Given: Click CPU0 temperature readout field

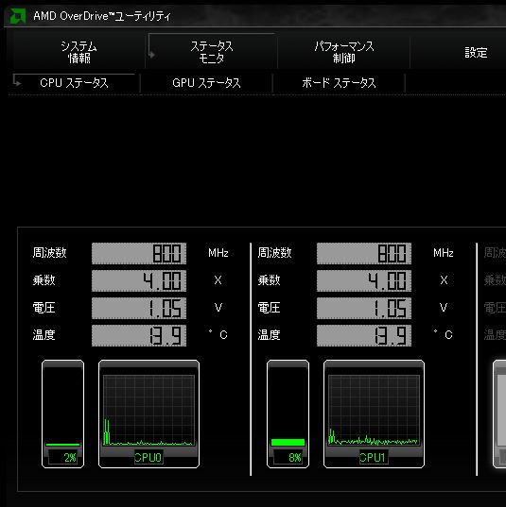Looking at the screenshot, I should click(x=139, y=335).
